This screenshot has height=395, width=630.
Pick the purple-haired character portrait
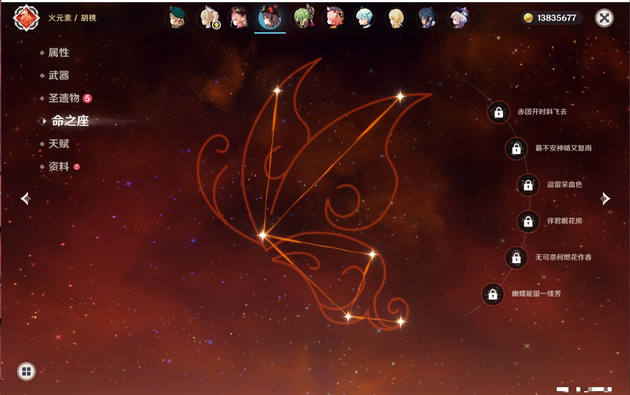(x=458, y=18)
